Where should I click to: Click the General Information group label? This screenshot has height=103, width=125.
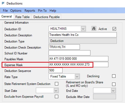(16, 23)
